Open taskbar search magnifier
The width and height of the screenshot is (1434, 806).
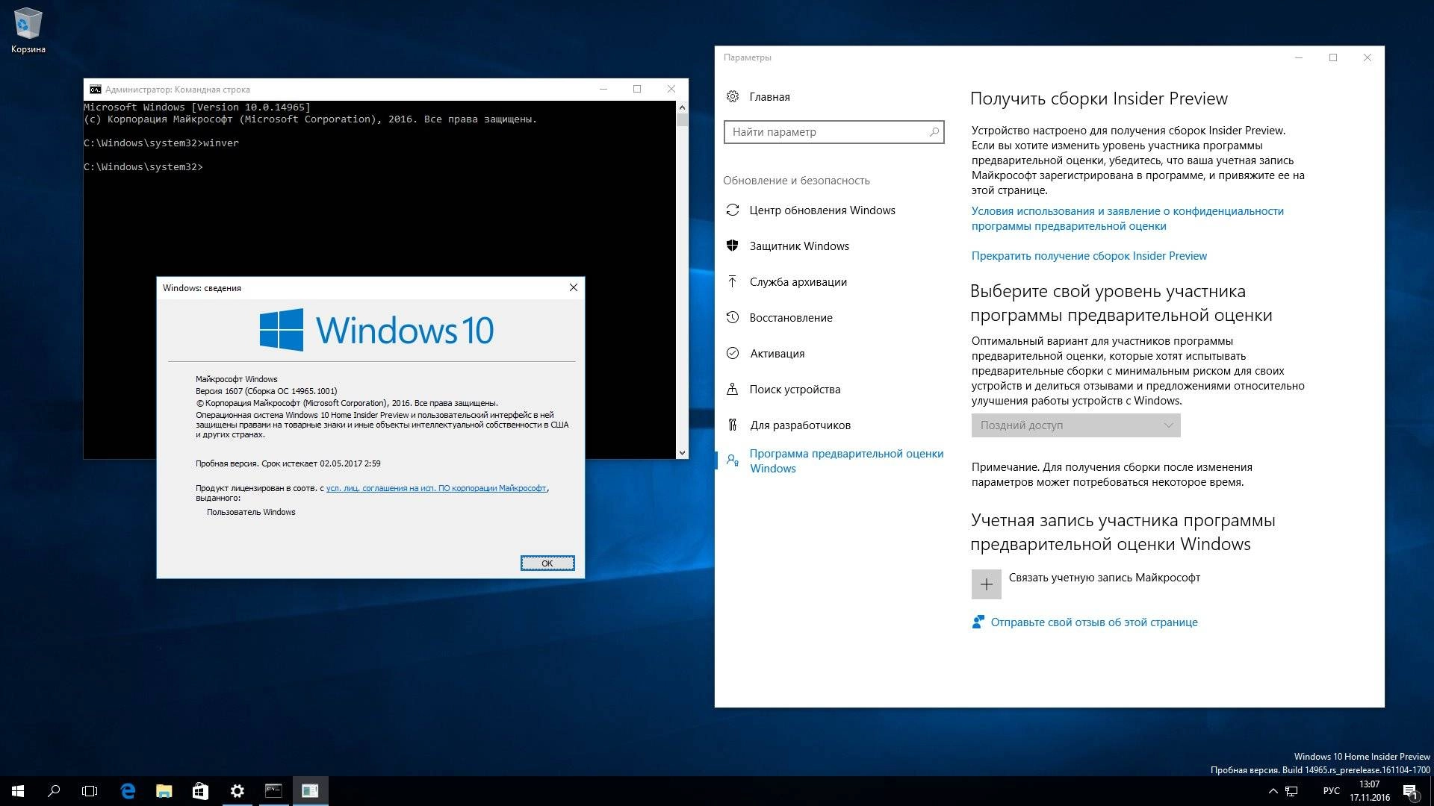click(54, 791)
